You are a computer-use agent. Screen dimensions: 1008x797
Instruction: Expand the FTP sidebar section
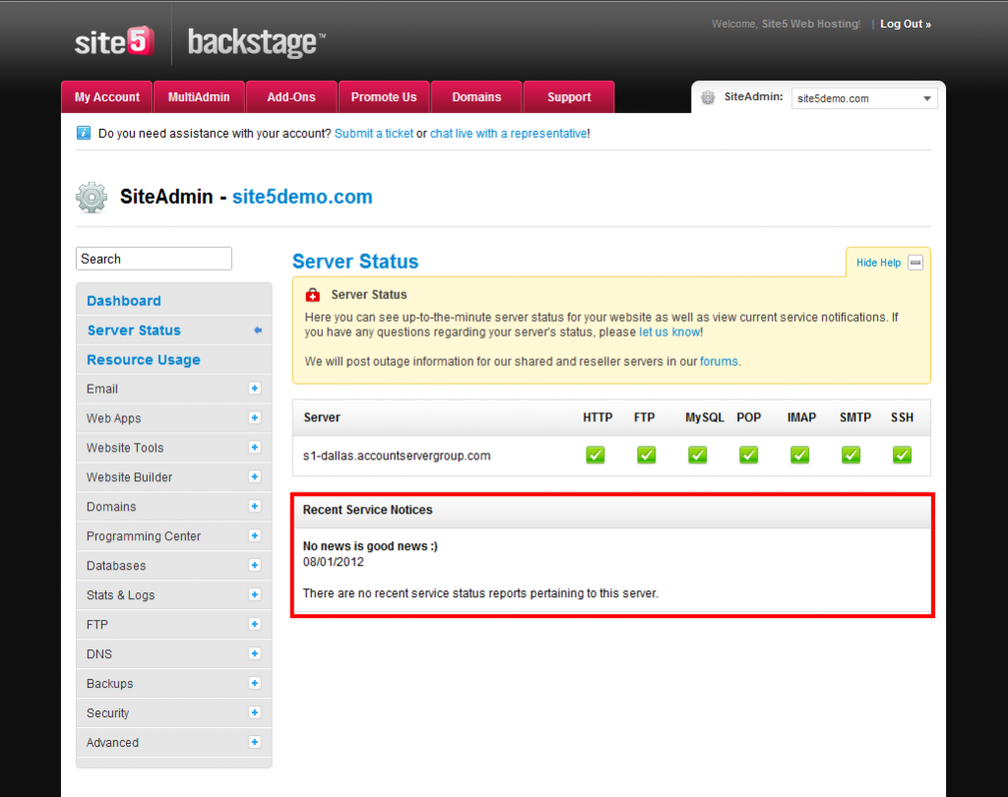[255, 624]
